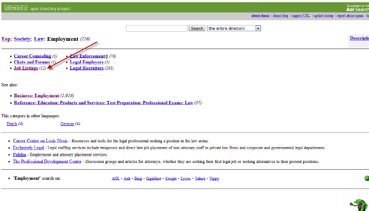Screen dimensions: 369x211
Task: Click the search text input field
Action: [x=157, y=28]
